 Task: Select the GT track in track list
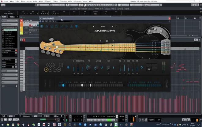point(30,32)
